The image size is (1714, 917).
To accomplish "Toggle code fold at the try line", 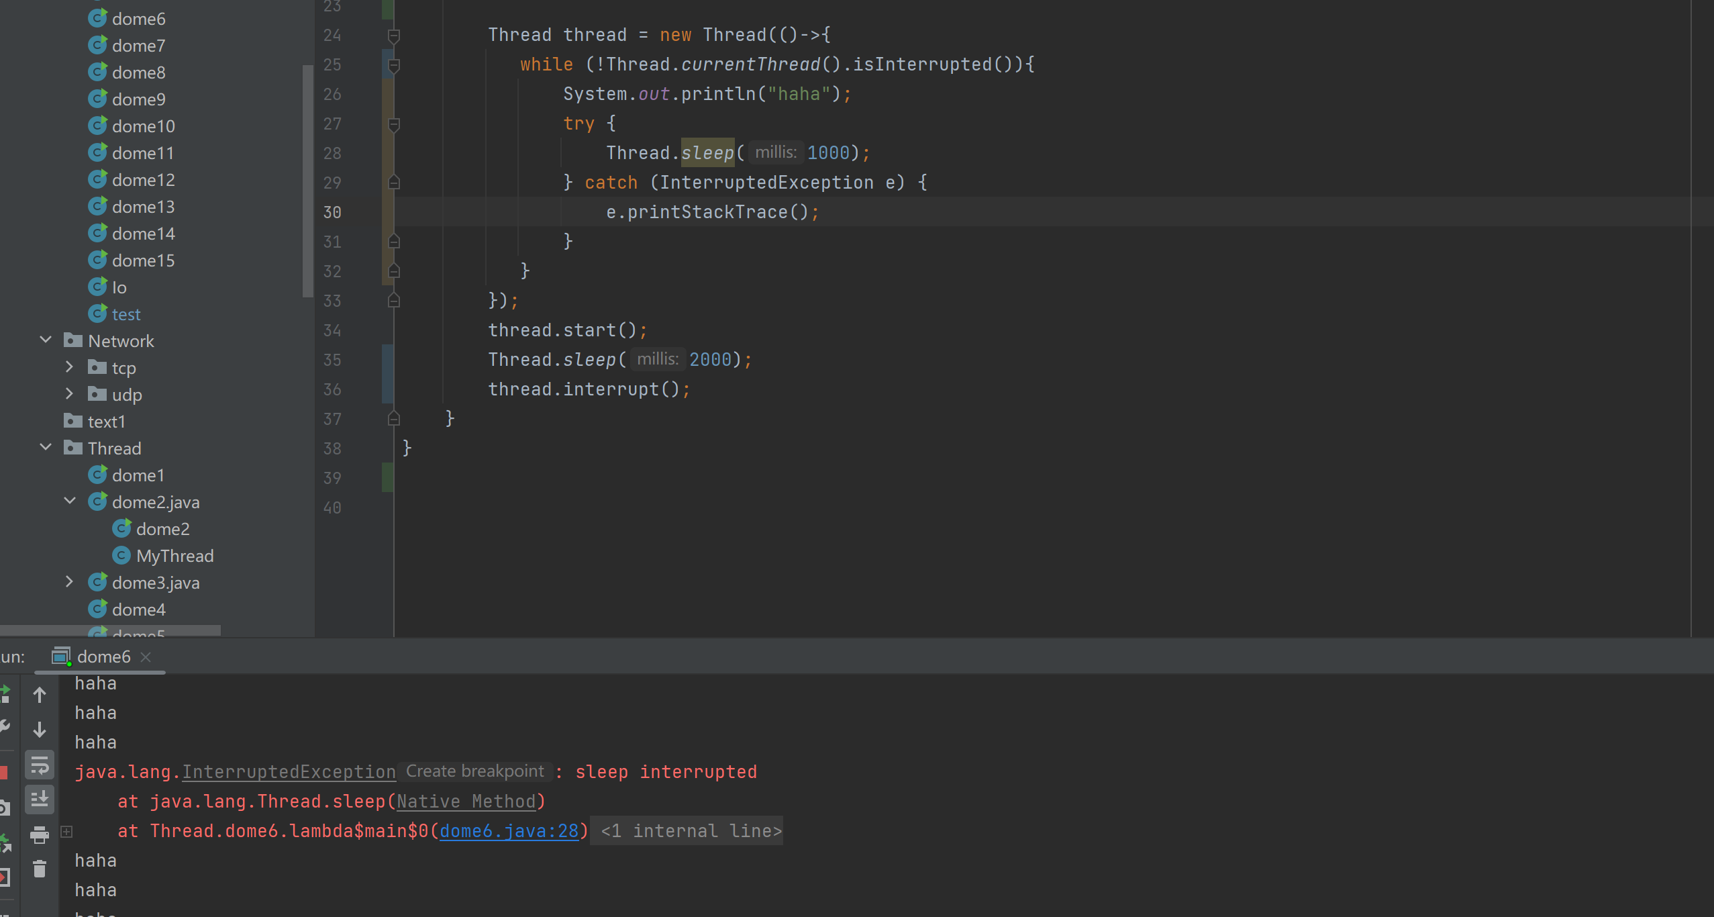I will click(x=394, y=124).
